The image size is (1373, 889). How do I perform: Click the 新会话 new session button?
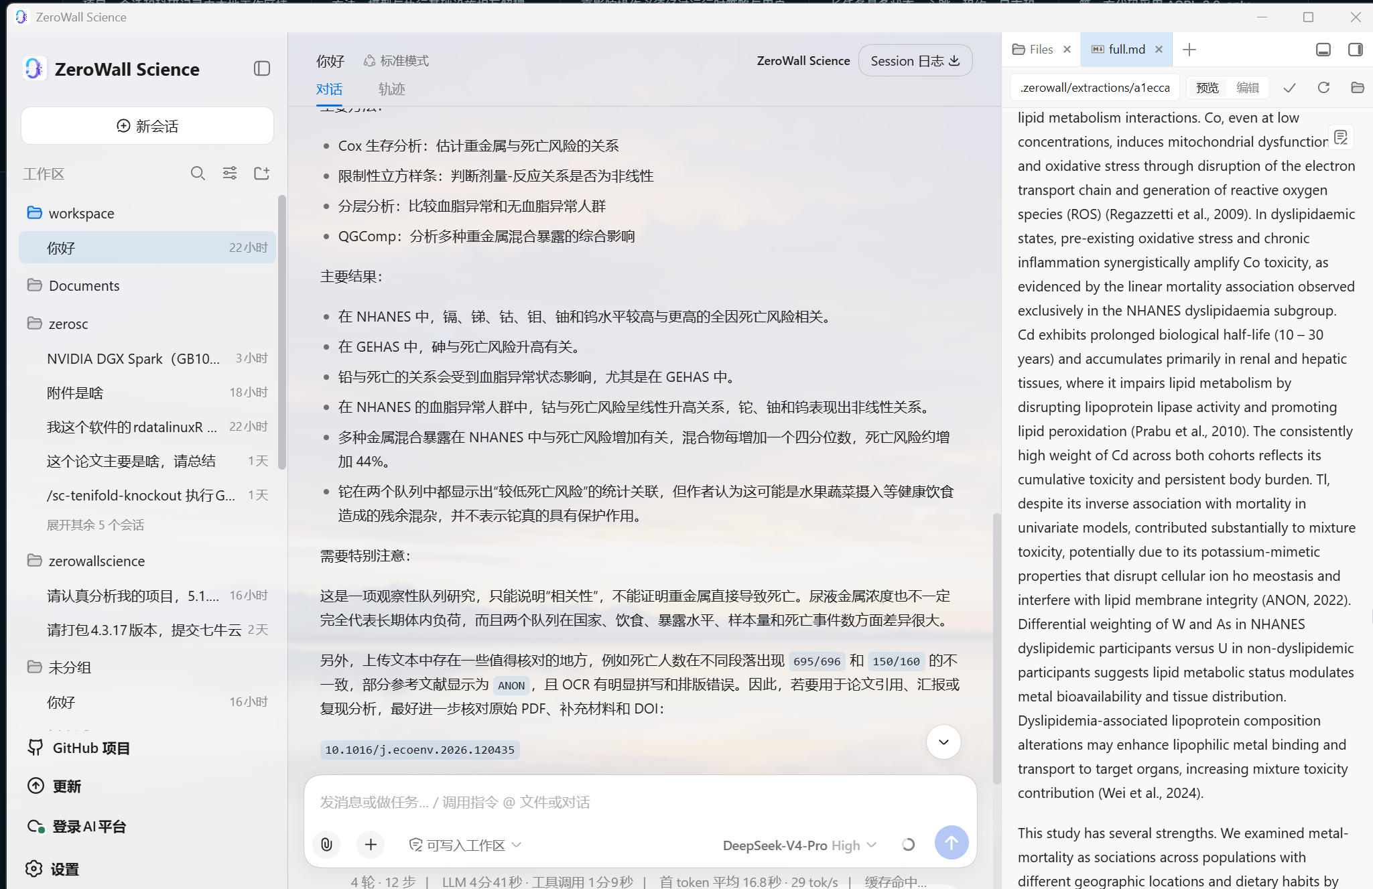tap(147, 126)
